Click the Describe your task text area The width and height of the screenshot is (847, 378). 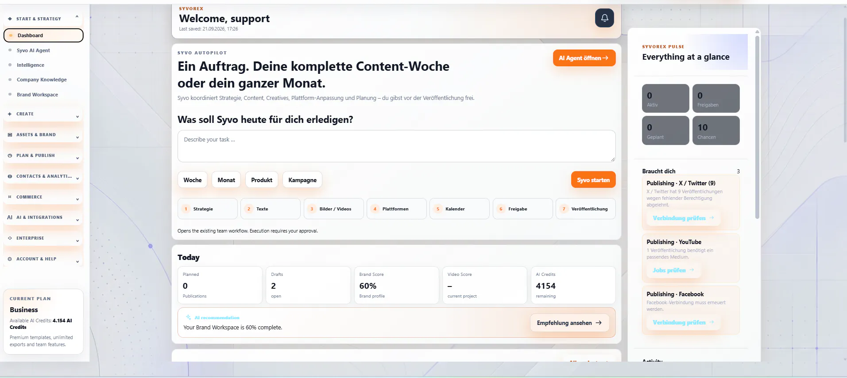click(396, 146)
